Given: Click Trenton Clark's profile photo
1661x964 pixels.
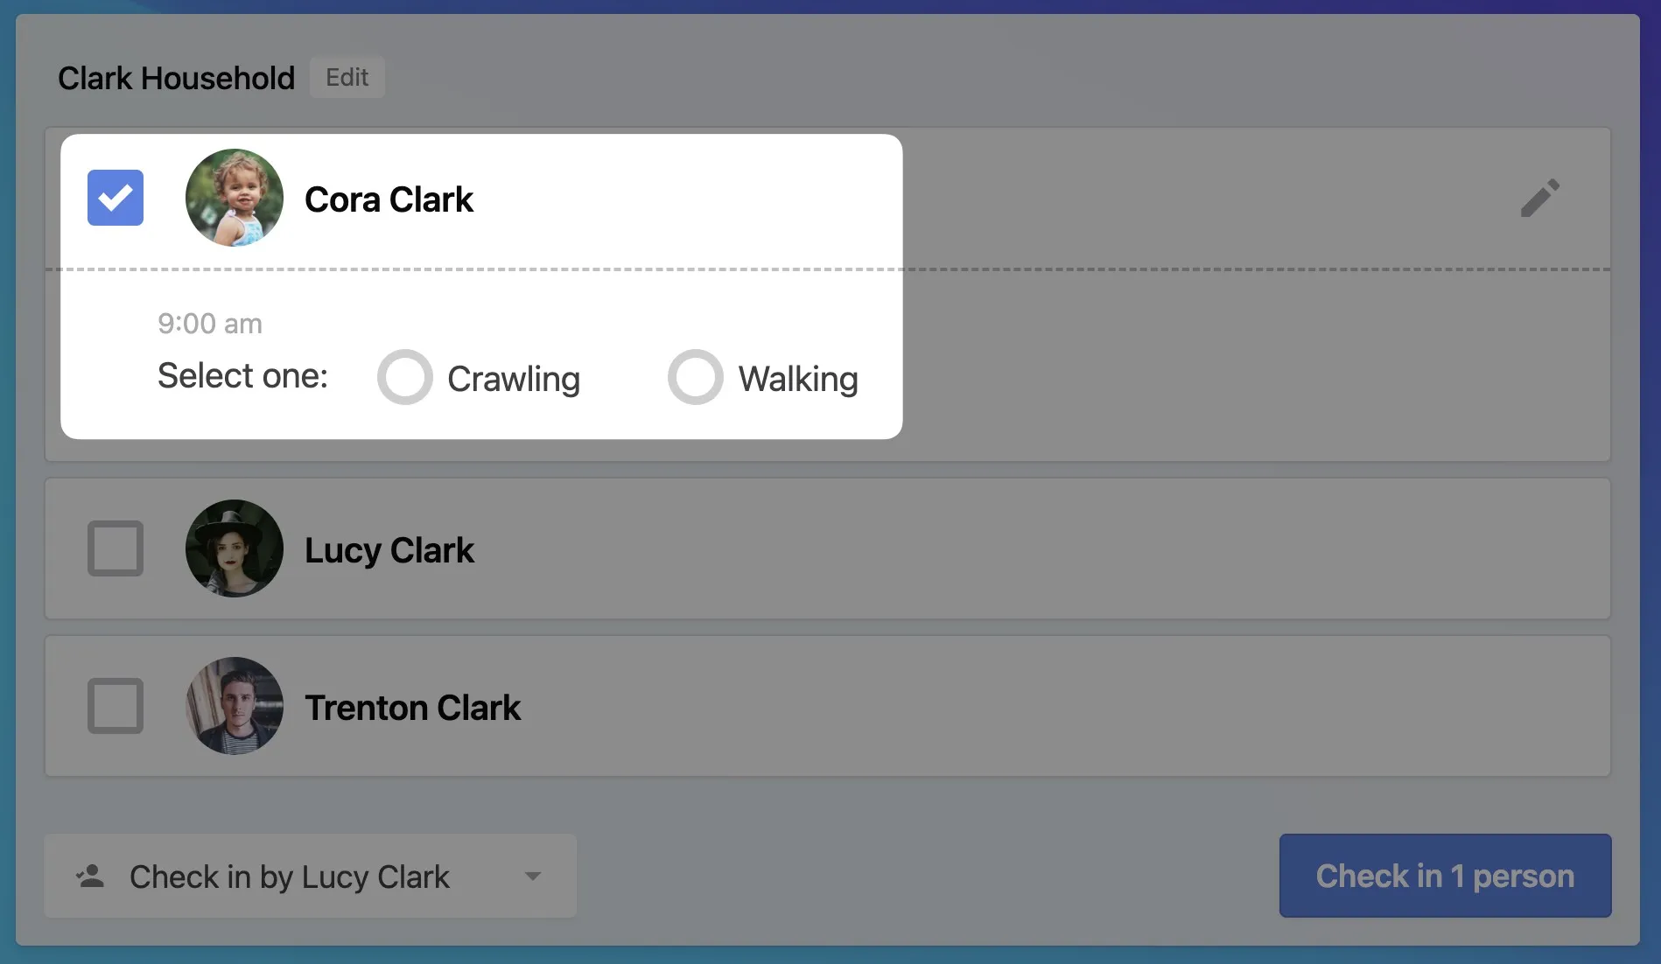Looking at the screenshot, I should click(x=235, y=706).
